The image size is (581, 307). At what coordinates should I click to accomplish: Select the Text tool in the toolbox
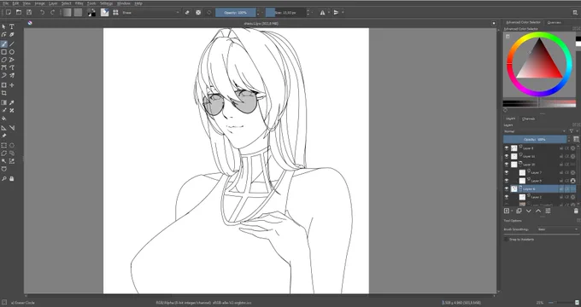point(12,26)
